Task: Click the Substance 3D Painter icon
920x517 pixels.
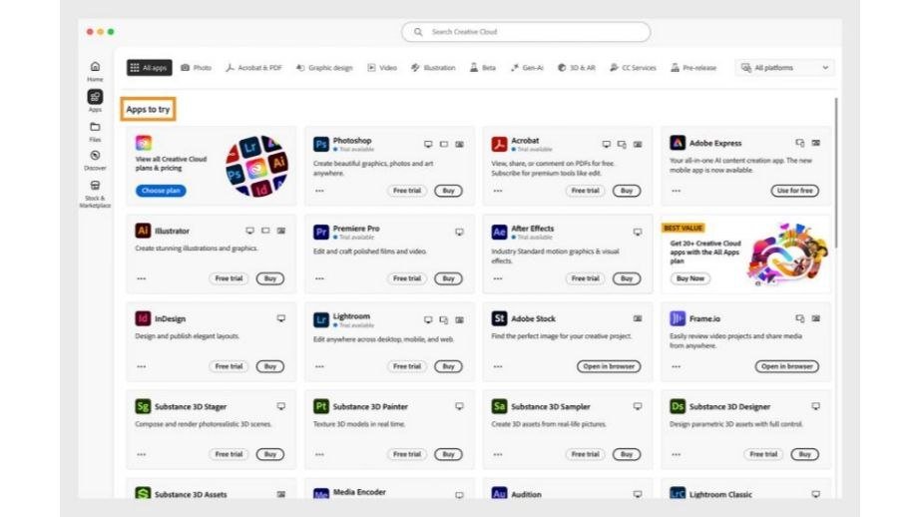Action: (x=321, y=406)
